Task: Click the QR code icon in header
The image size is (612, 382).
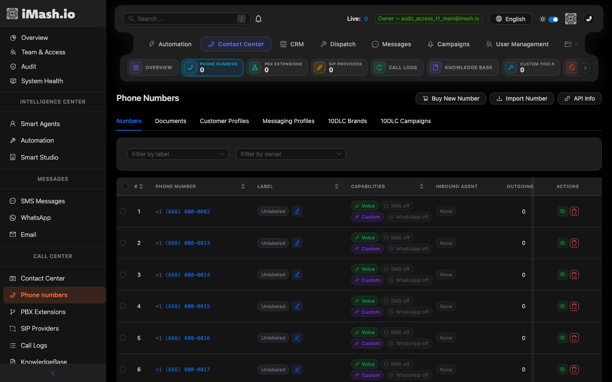Action: click(571, 19)
